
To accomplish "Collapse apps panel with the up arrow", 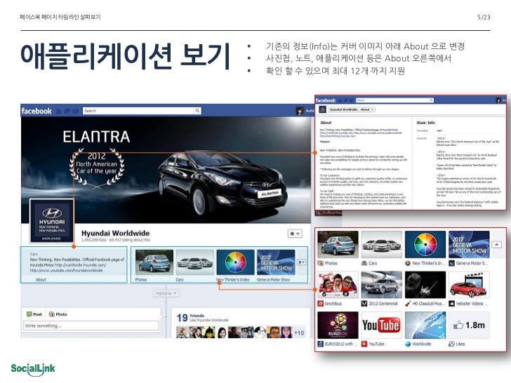I will pos(497,244).
